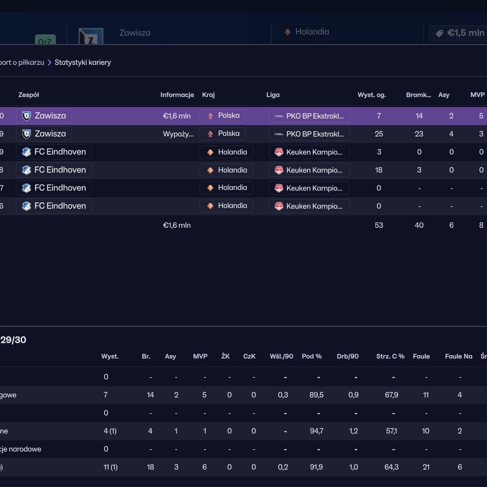Click the Pod % column header in the 29/30 table
Image resolution: width=487 pixels, height=487 pixels.
coord(312,356)
